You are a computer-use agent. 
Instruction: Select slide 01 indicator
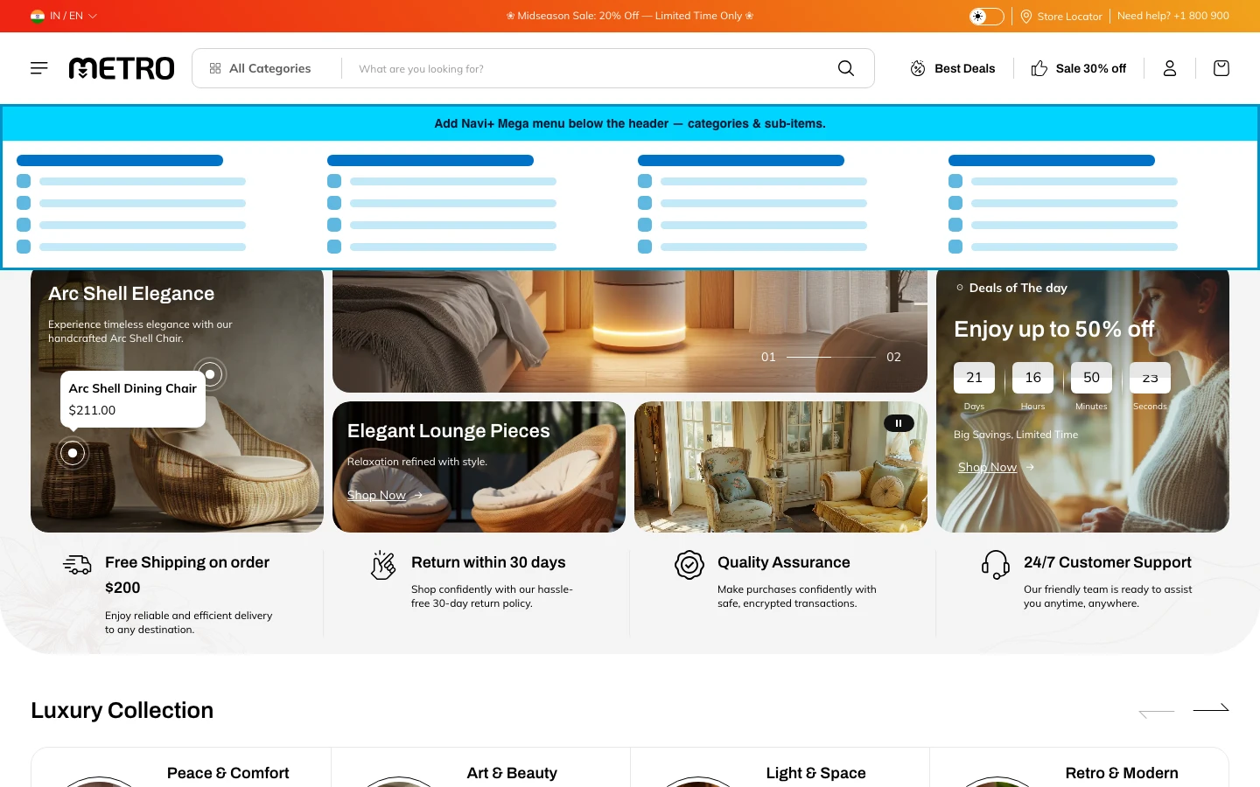768,357
